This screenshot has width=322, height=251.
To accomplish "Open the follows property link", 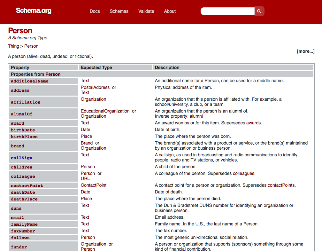I will (20, 238).
